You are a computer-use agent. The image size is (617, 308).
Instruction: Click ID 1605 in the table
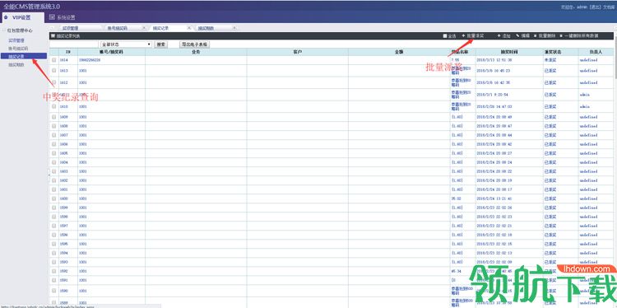point(64,153)
